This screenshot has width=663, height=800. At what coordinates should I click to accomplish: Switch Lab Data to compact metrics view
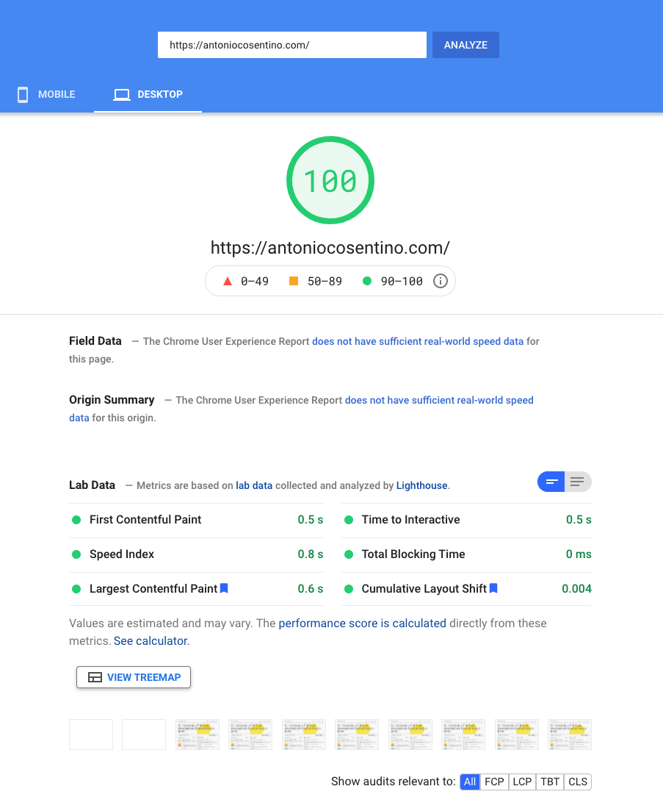pos(551,482)
